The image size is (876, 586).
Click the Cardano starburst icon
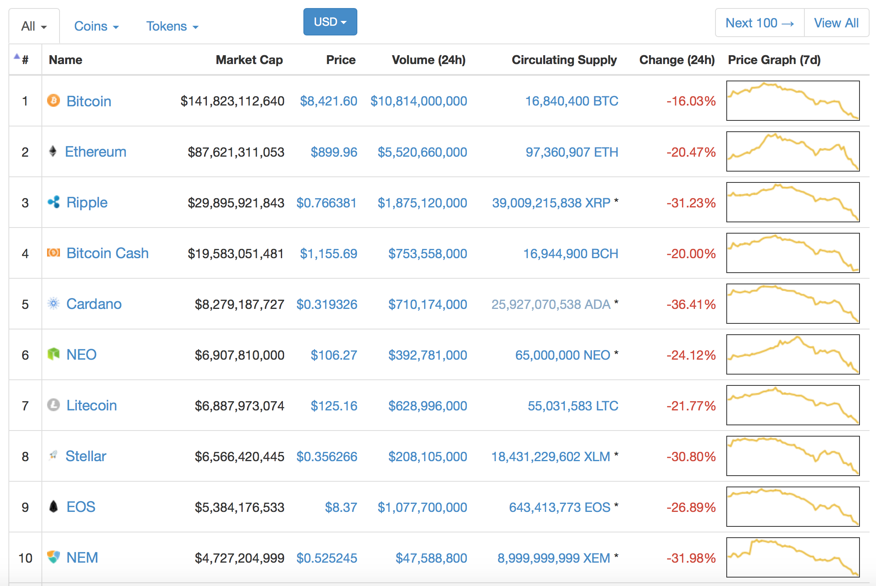tap(54, 303)
